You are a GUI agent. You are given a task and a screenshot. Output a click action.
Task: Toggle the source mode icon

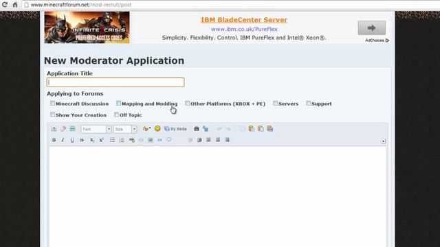54,129
